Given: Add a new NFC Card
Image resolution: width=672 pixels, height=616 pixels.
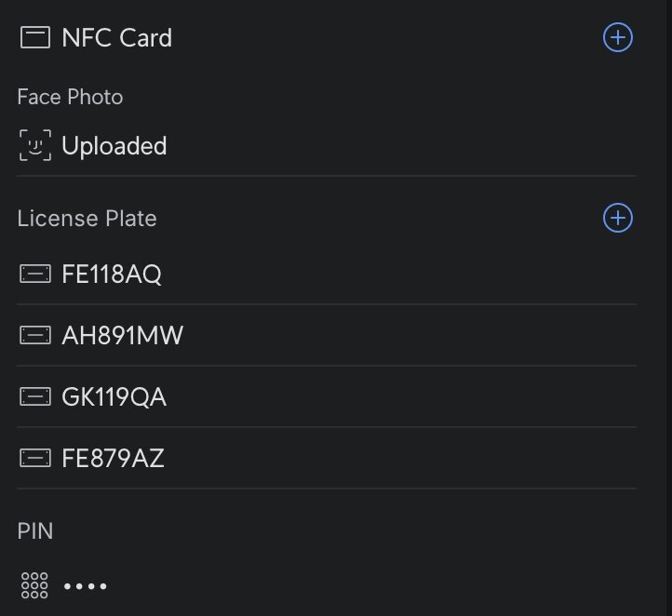Looking at the screenshot, I should [x=618, y=37].
